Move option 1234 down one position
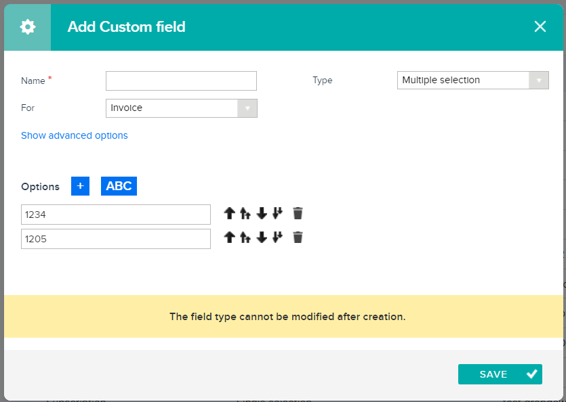 (x=262, y=214)
